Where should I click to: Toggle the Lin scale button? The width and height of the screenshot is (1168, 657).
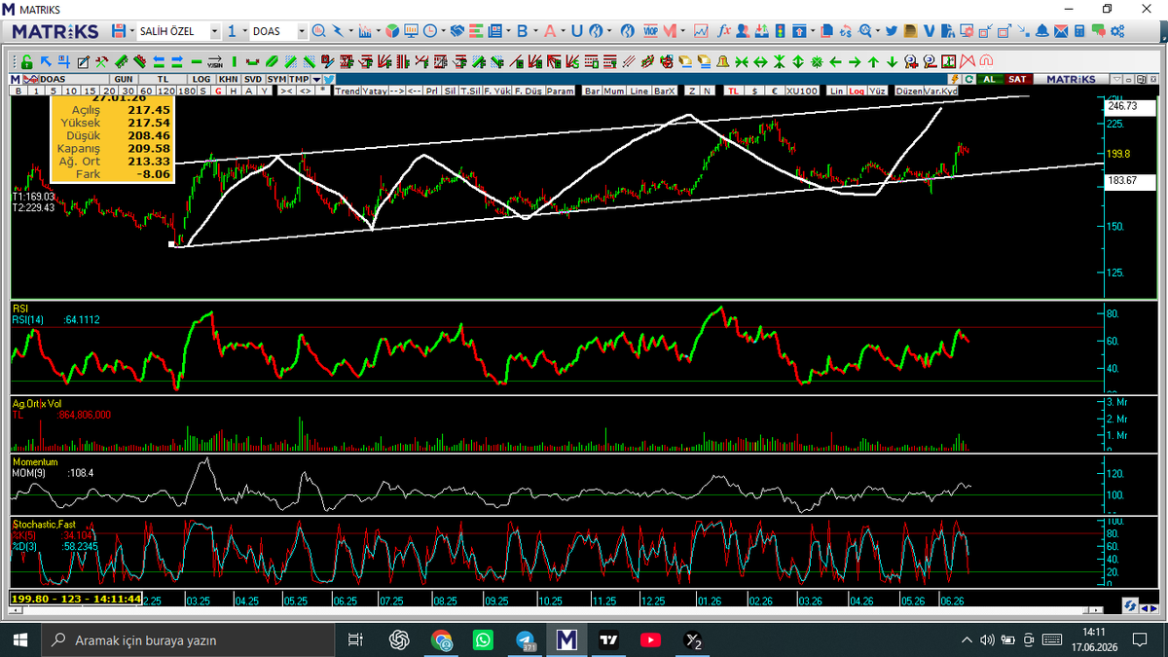836,91
